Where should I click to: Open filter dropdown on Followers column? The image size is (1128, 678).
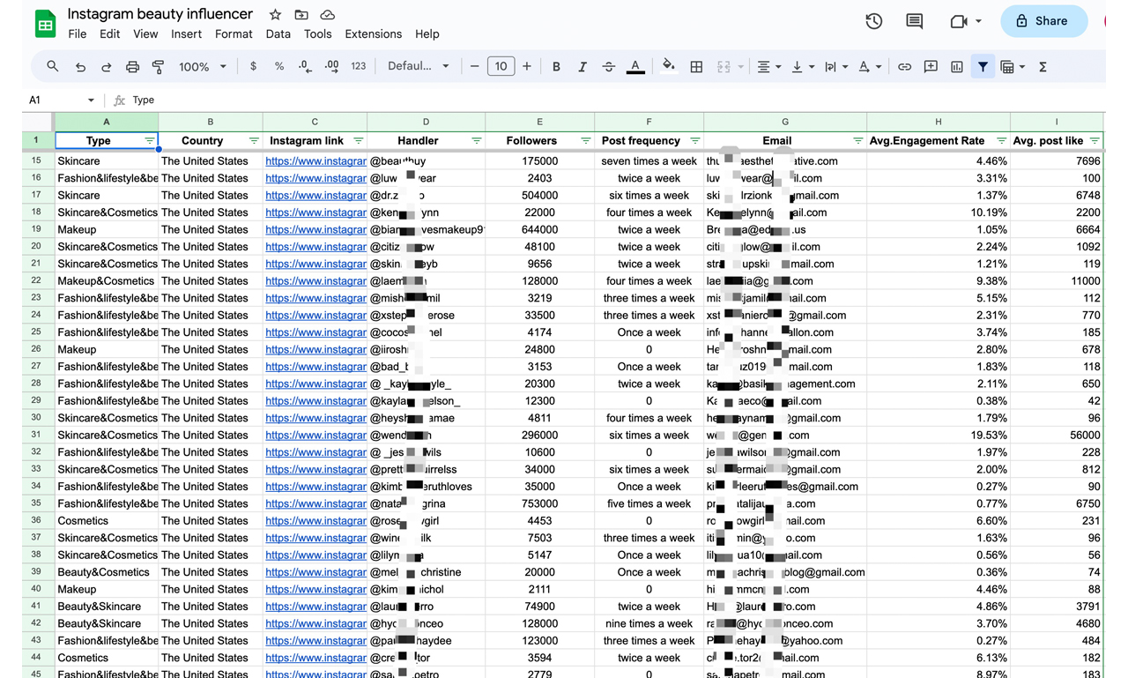(x=585, y=141)
